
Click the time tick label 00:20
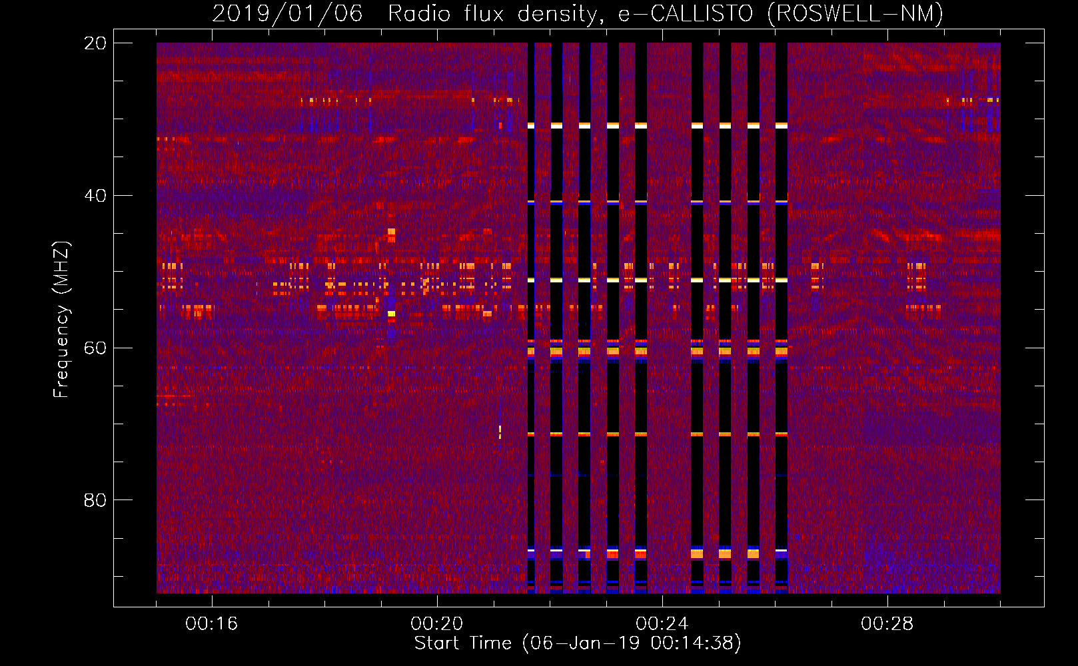437,623
